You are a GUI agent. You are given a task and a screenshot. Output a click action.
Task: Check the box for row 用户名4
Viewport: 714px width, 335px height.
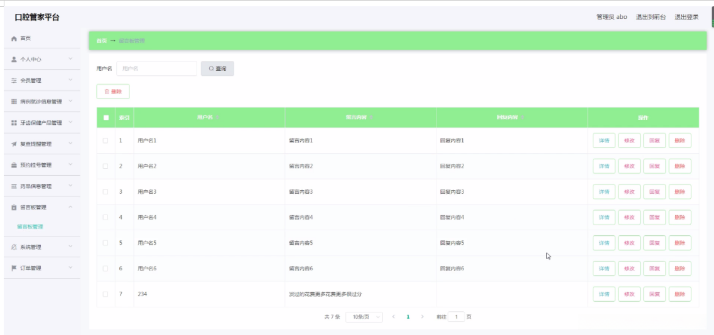105,217
